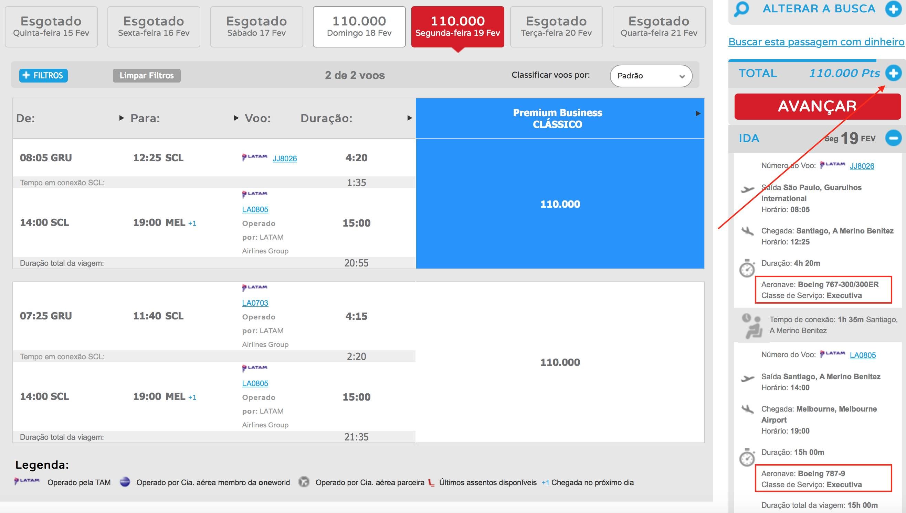Click Aeronave Boeing 767-300/300ER text

click(x=820, y=284)
